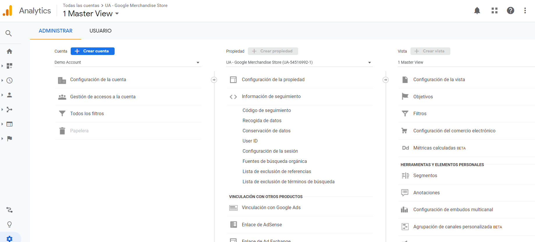The image size is (535, 242).
Task: Click the Google Ads linking icon
Action: (233, 208)
